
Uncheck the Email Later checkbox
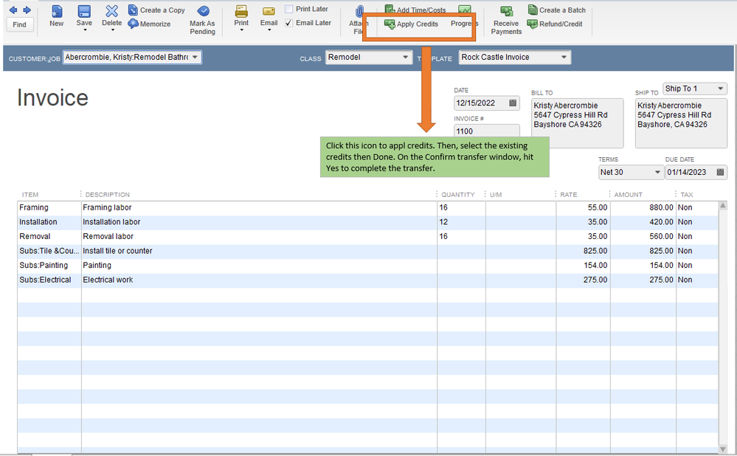288,23
